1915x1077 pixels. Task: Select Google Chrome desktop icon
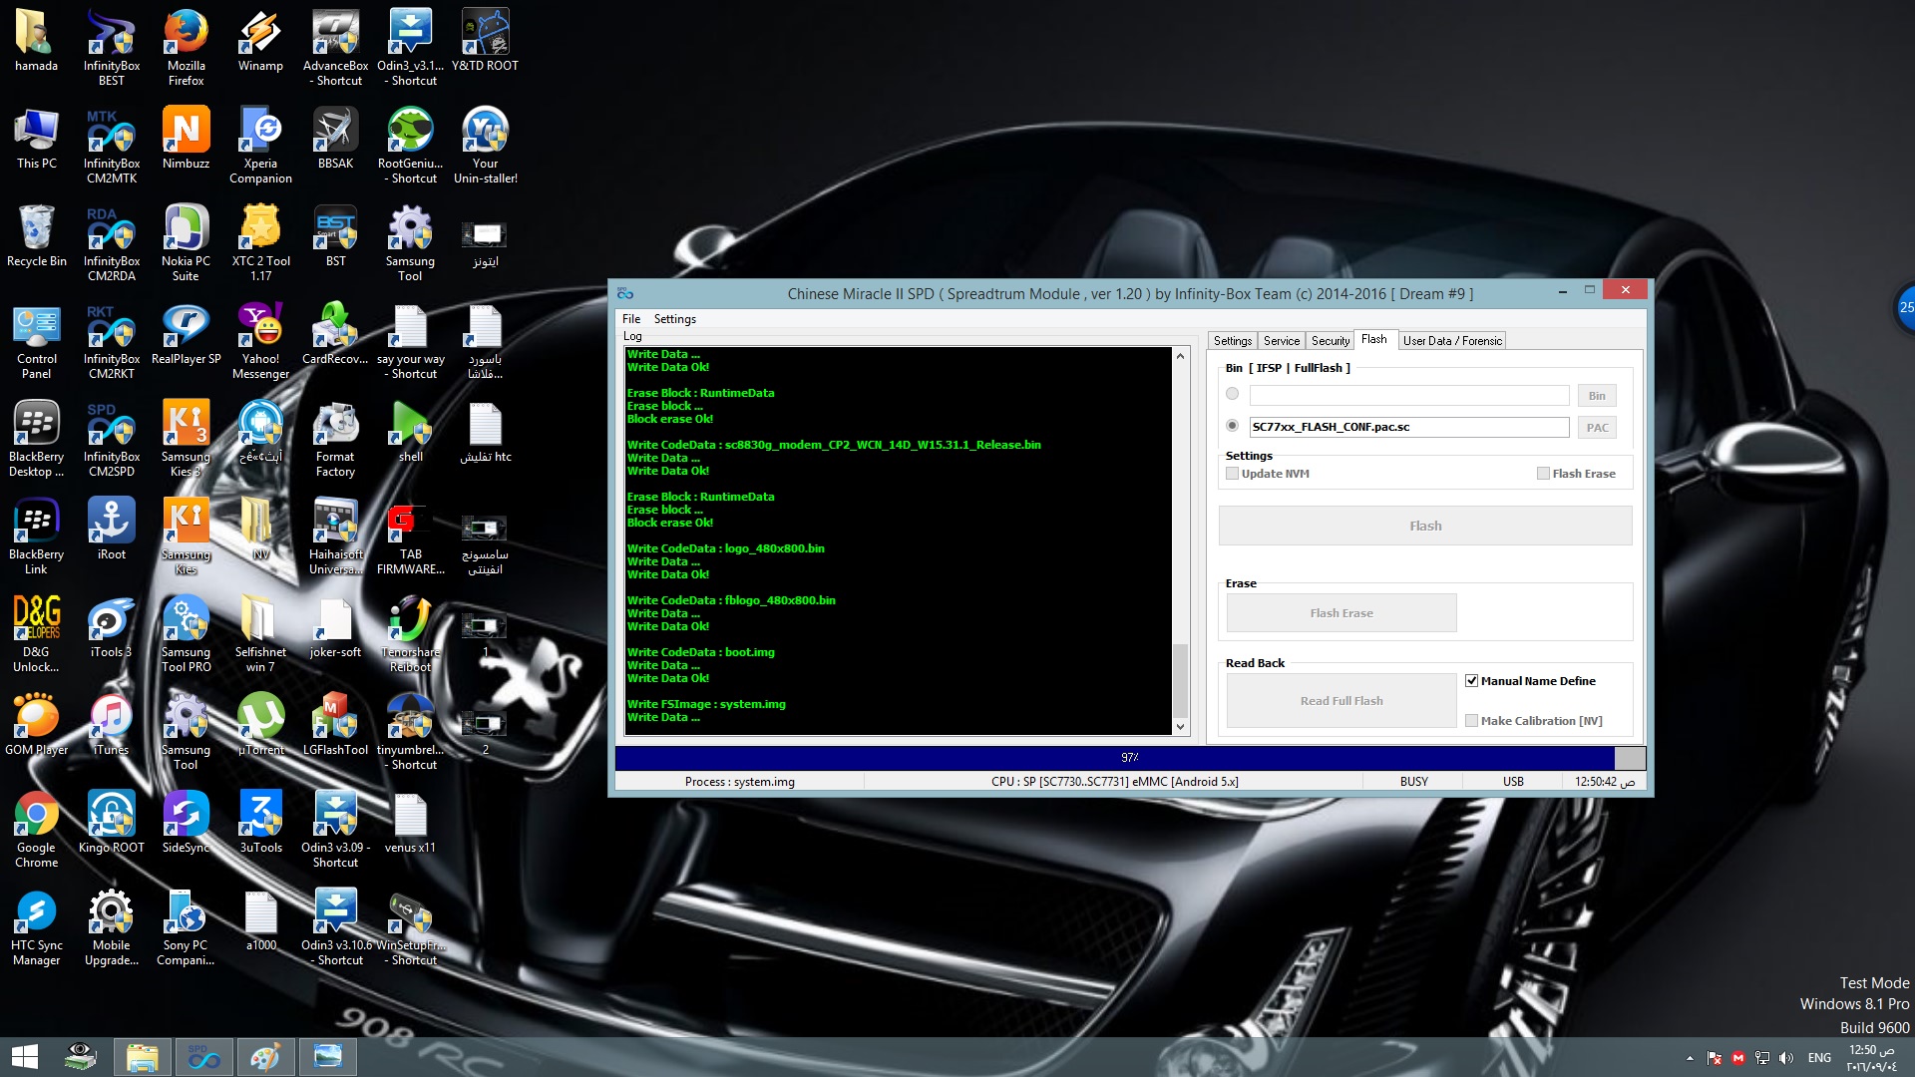pos(36,829)
